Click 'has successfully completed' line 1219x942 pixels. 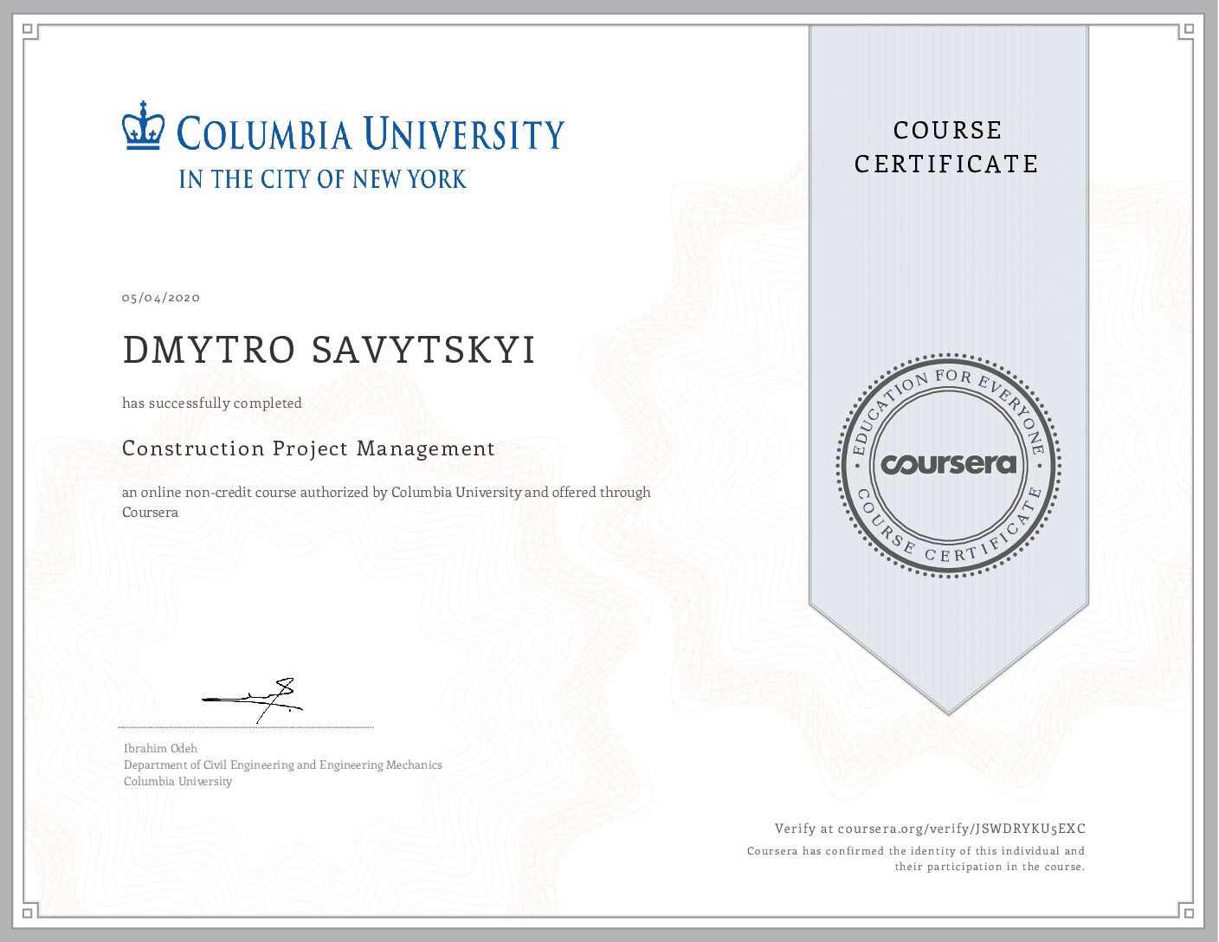212,403
